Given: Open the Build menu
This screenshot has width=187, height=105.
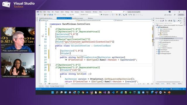Looking at the screenshot, I should 62,12.
